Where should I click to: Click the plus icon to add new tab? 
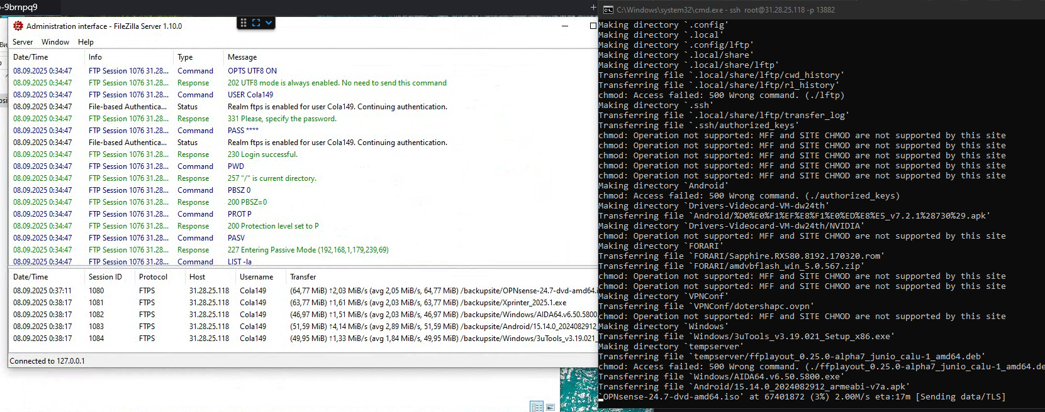[x=593, y=7]
